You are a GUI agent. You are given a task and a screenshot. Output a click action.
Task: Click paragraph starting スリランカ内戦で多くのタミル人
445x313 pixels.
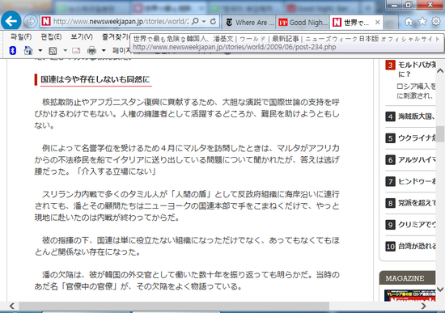(x=187, y=205)
